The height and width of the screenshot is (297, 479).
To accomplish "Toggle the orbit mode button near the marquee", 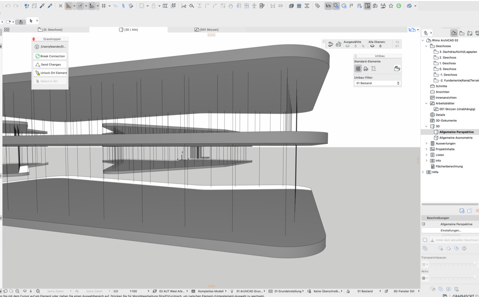I will [21, 22].
